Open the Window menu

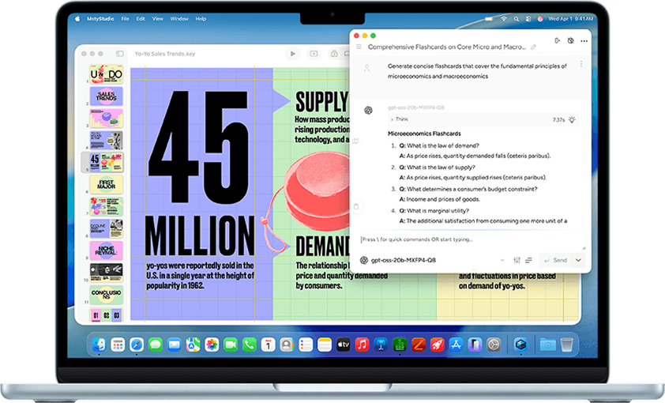click(x=179, y=19)
